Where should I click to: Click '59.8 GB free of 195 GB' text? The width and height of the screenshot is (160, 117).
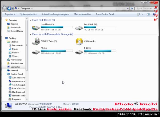pos(51,30)
